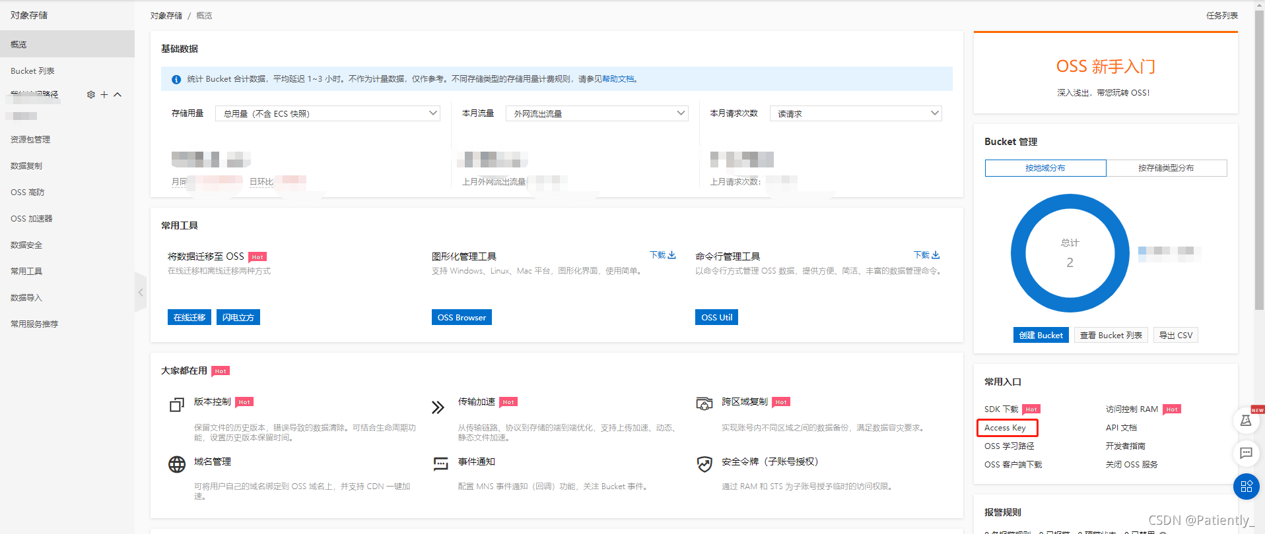Click the blue floating apps grid icon
This screenshot has width=1265, height=534.
pyautogui.click(x=1247, y=487)
